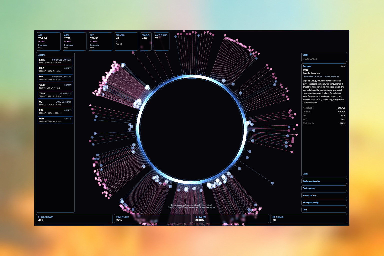Click the PBA leader entry

55,112
